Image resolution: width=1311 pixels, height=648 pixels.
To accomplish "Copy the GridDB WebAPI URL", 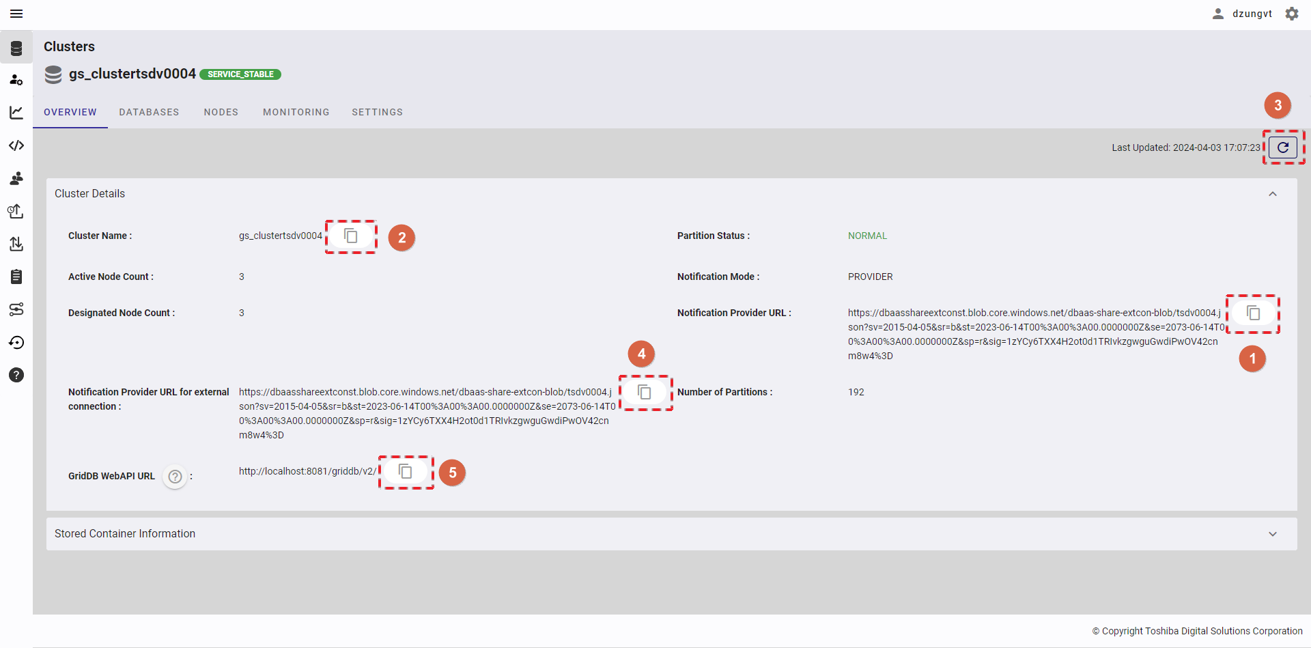I will [x=406, y=472].
